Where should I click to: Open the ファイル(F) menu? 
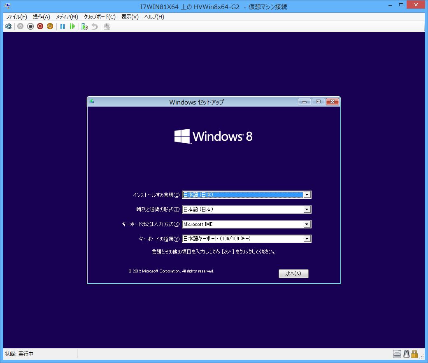[x=16, y=17]
